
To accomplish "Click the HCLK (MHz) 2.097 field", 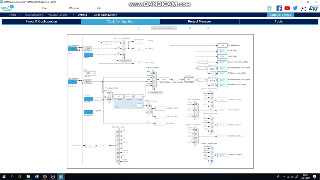I will coord(189,79).
